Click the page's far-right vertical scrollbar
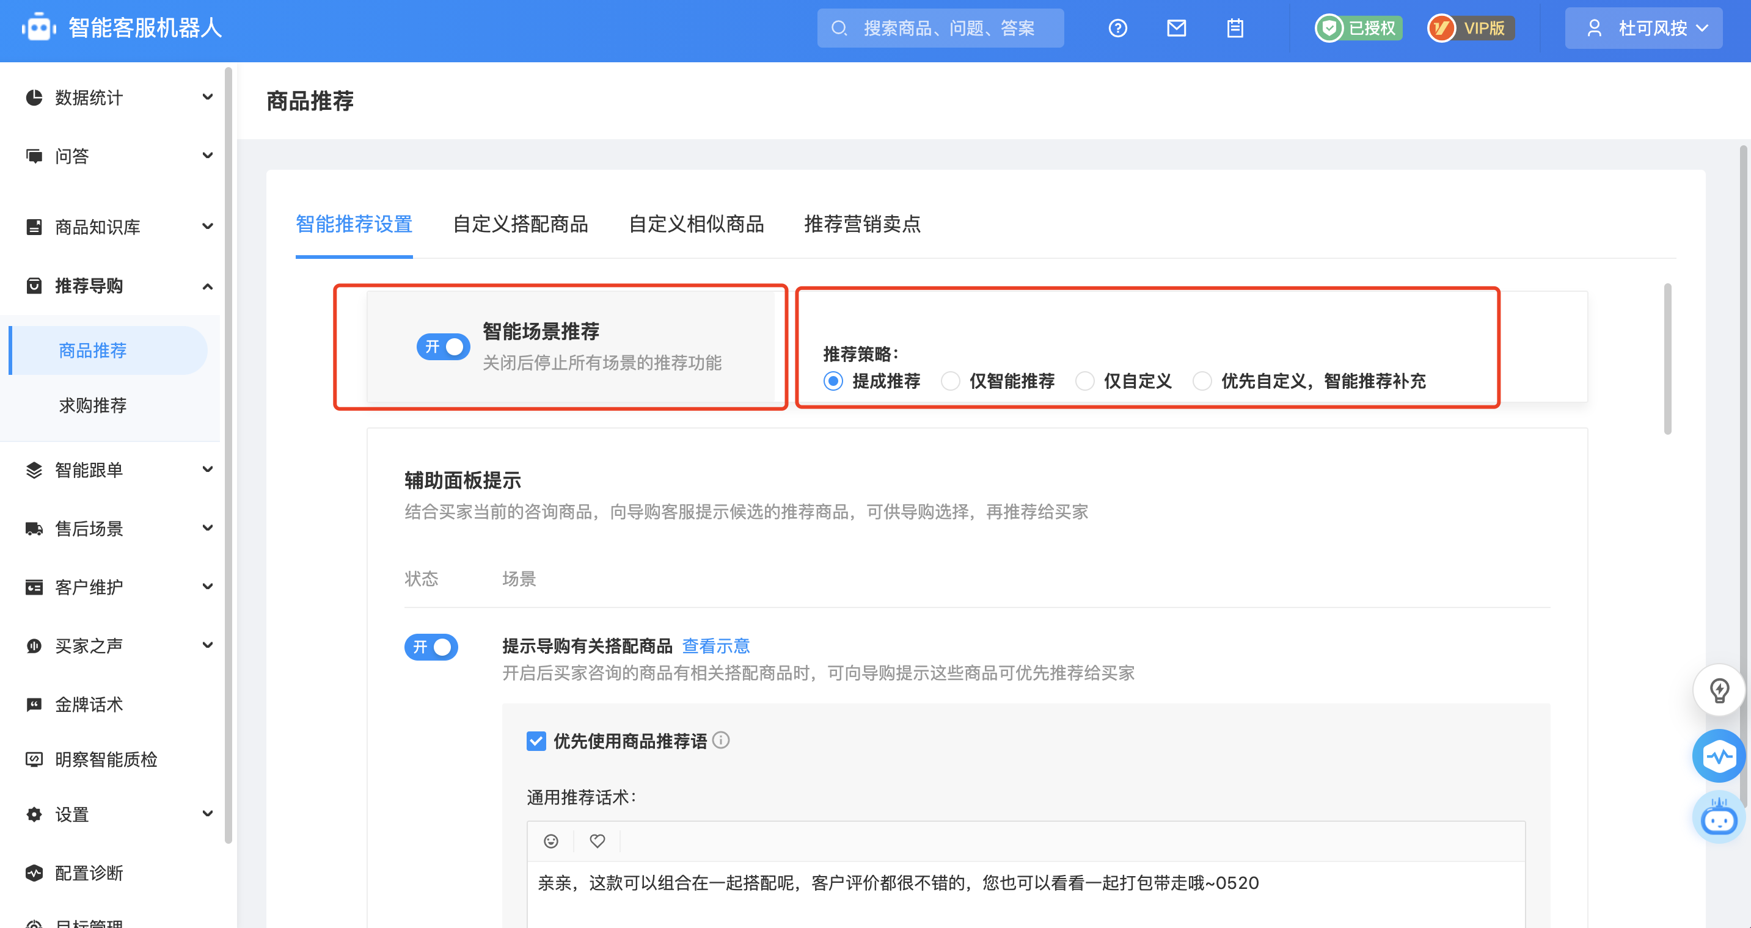Image resolution: width=1751 pixels, height=928 pixels. point(1744,476)
